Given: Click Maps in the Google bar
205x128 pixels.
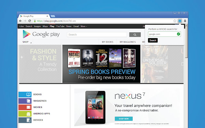Looking at the screenshot, I should [45, 26].
